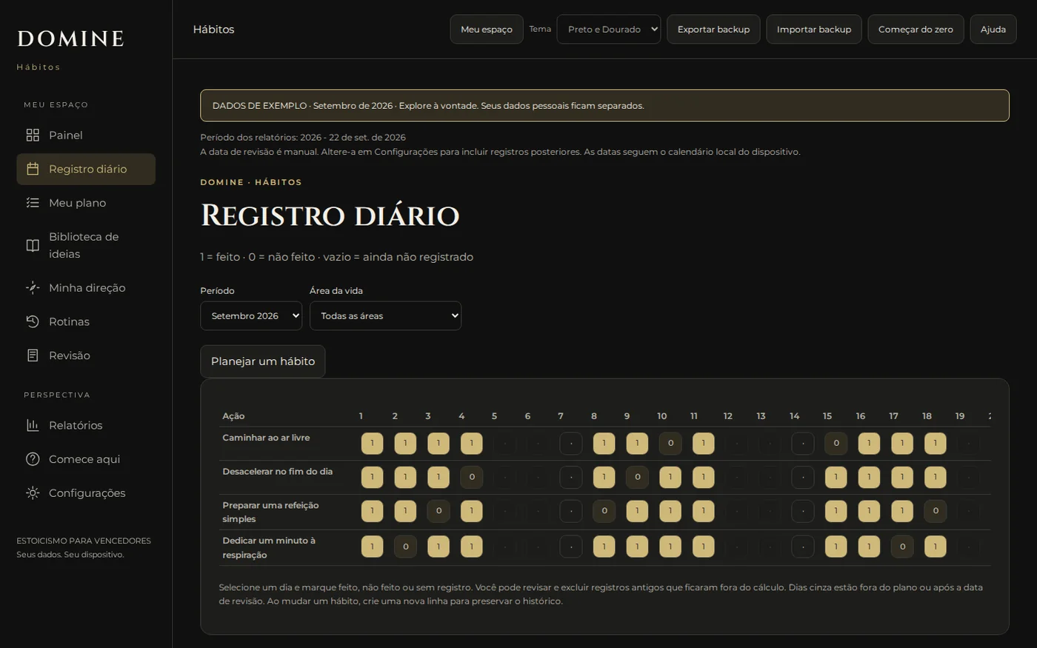Toggle Dedicar um minuto à respiração day 2
This screenshot has width=1037, height=648.
[405, 547]
